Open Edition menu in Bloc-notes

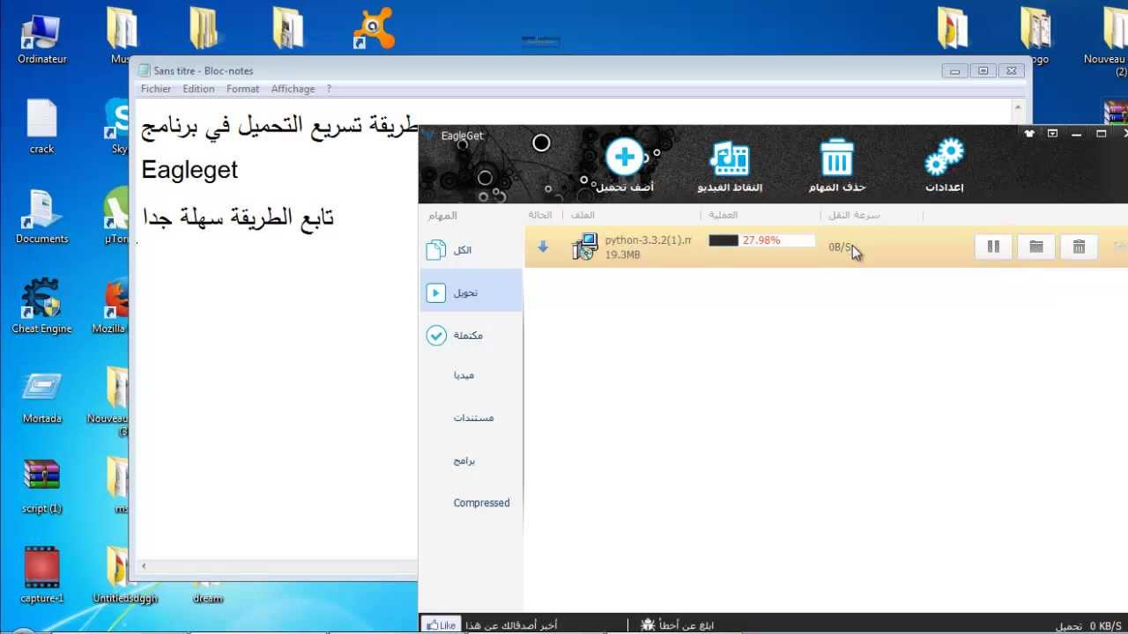(198, 89)
